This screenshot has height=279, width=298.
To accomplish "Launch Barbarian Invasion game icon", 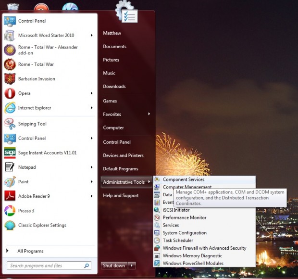I will point(10,79).
